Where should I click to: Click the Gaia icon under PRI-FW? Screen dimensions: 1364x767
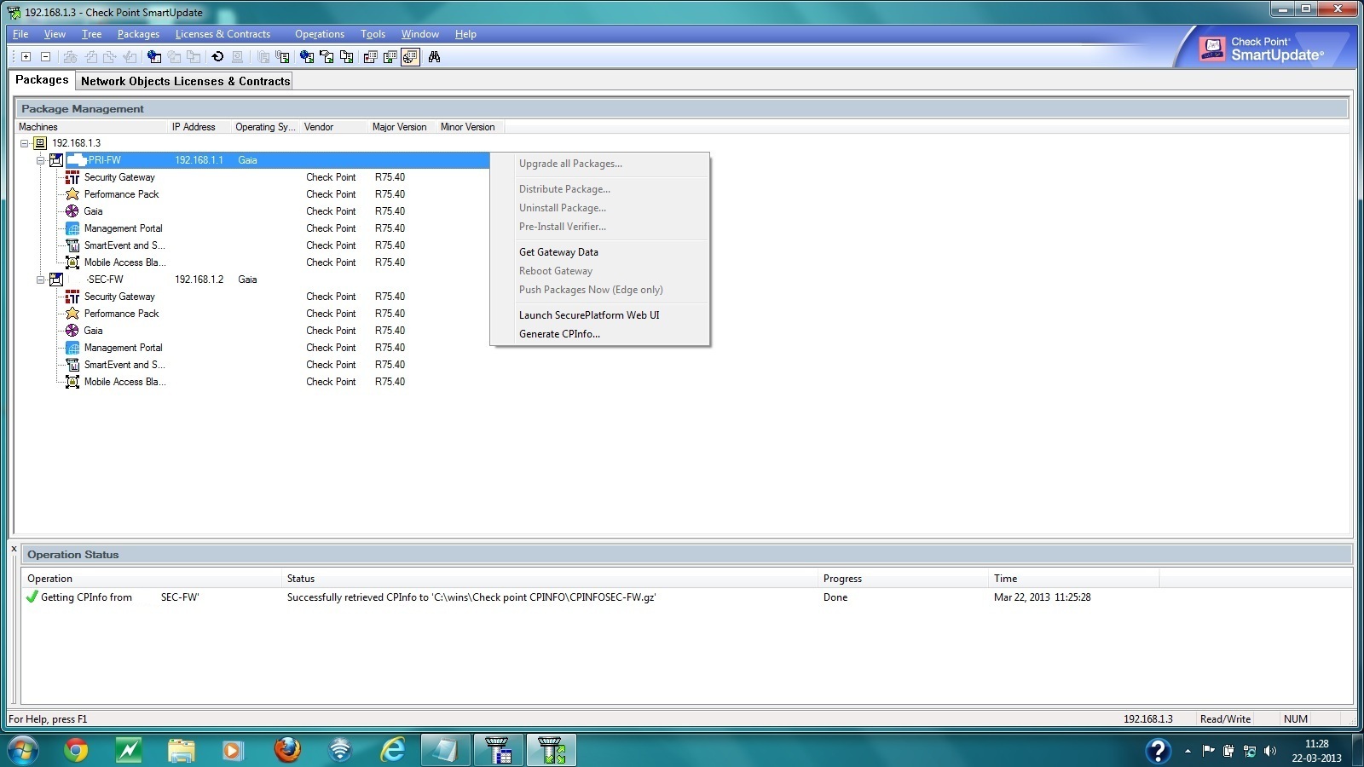click(x=72, y=211)
